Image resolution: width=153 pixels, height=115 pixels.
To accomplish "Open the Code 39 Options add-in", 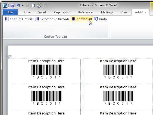I will tap(19, 19).
